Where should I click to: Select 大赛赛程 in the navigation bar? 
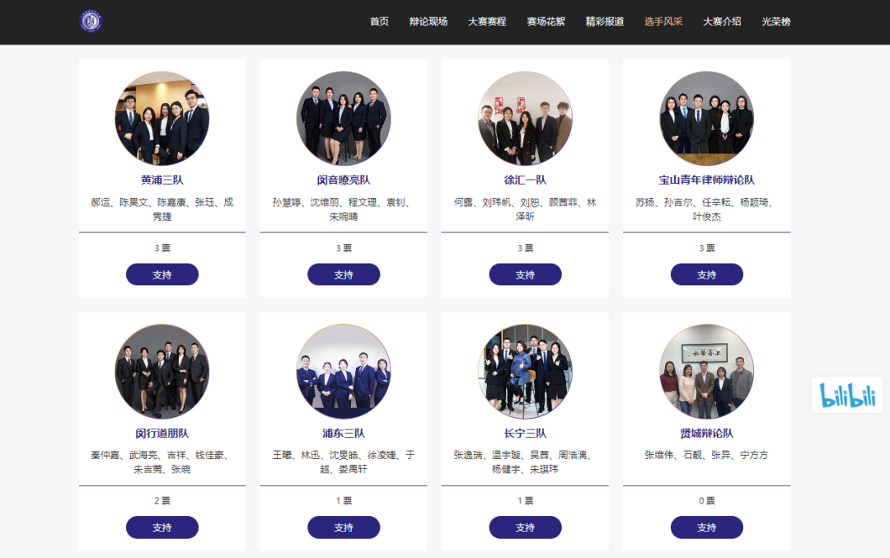(487, 21)
